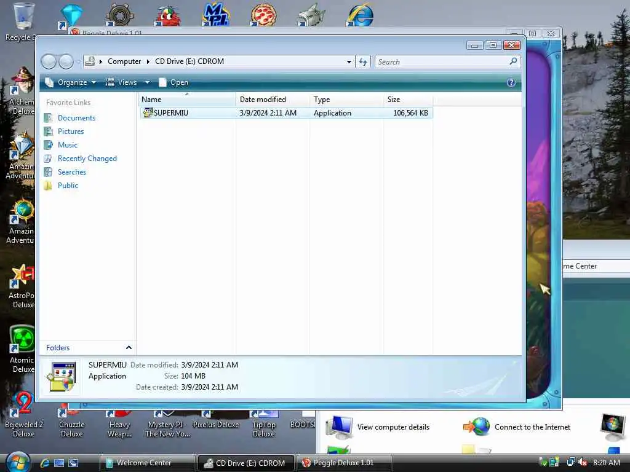The width and height of the screenshot is (630, 472).
Task: Click the Back navigation button
Action: tap(49, 61)
